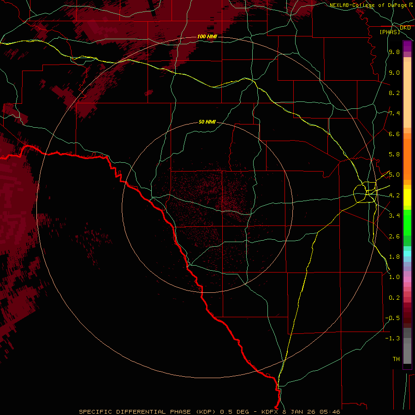Viewport: 415px width, 415px height.
Task: Click the -0.5 scale value
Action: [x=392, y=318]
